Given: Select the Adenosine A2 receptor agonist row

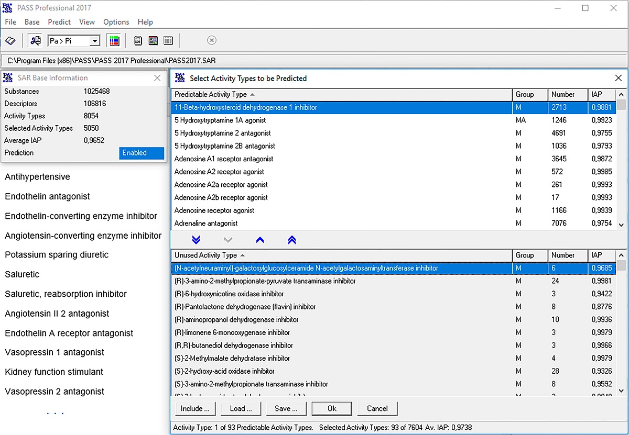Looking at the screenshot, I should pos(394,172).
